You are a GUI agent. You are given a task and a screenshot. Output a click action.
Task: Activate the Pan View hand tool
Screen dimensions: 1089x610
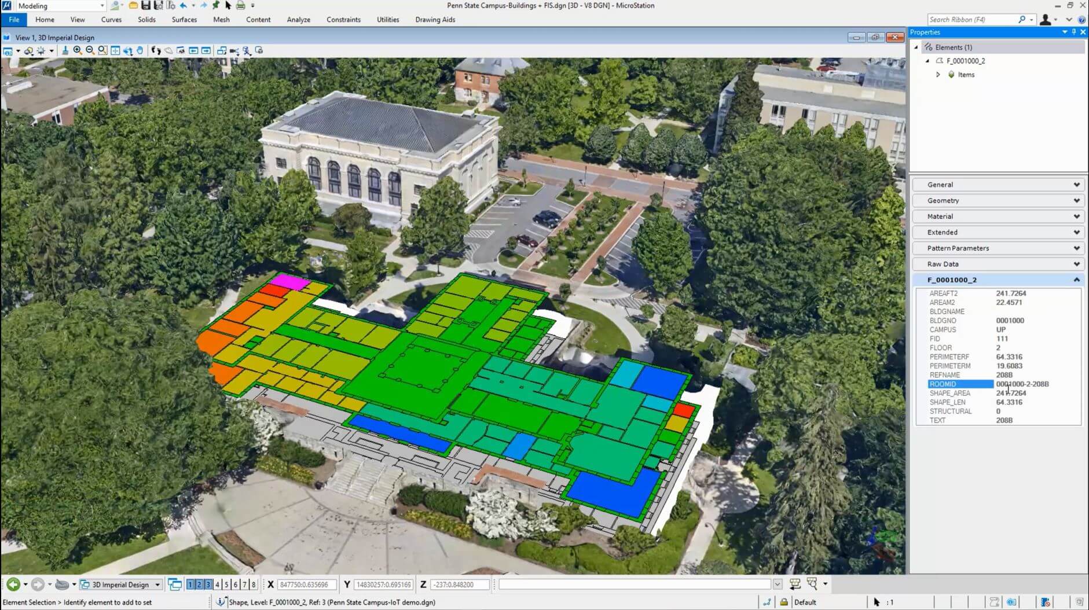pyautogui.click(x=140, y=51)
